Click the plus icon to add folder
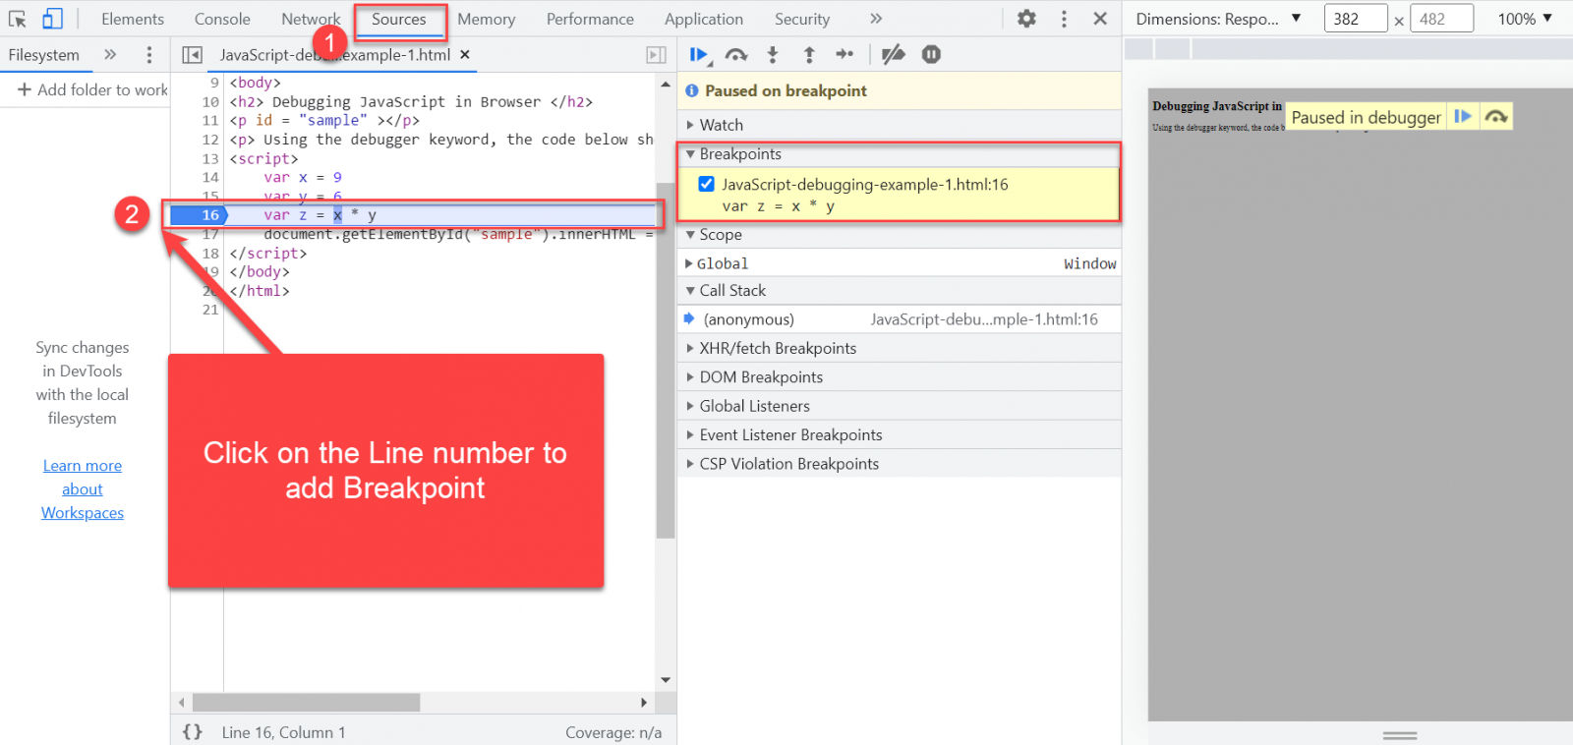 coord(25,89)
